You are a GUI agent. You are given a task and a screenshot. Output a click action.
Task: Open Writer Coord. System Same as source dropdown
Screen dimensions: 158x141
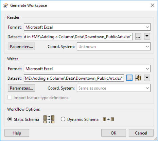click(x=113, y=88)
